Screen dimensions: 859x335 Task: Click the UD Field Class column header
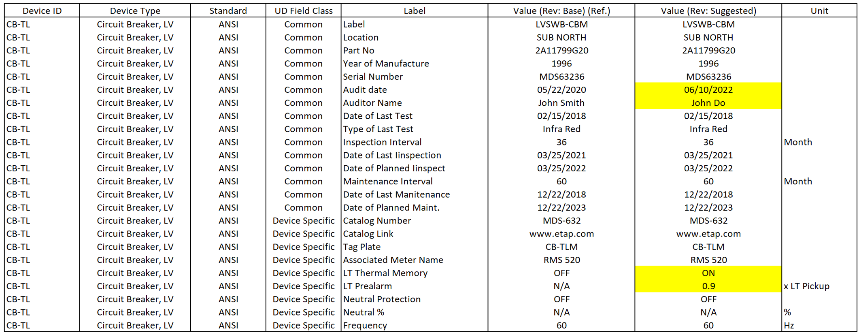(303, 11)
